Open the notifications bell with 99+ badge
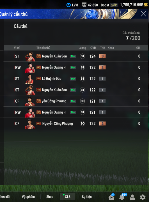 (122, 197)
